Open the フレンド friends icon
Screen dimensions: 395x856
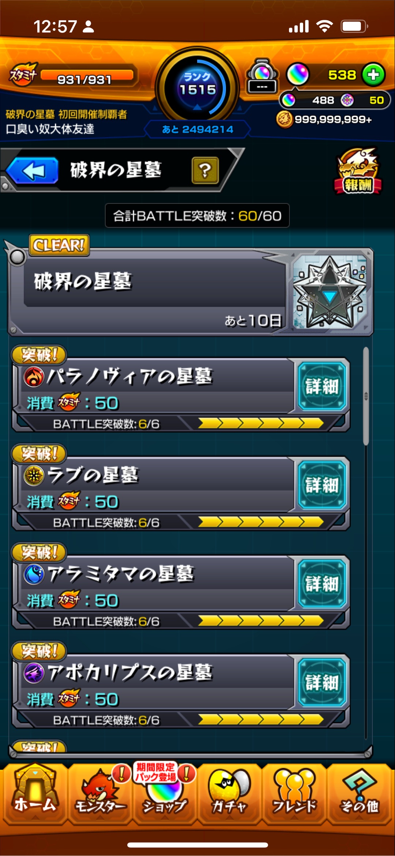coord(294,793)
